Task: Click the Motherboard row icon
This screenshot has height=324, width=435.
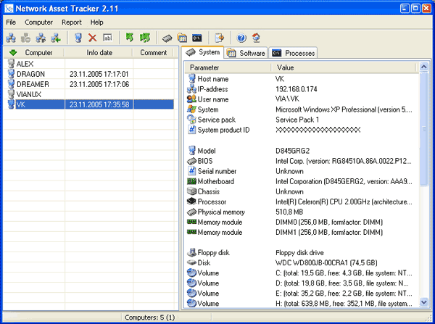Action: coord(191,181)
